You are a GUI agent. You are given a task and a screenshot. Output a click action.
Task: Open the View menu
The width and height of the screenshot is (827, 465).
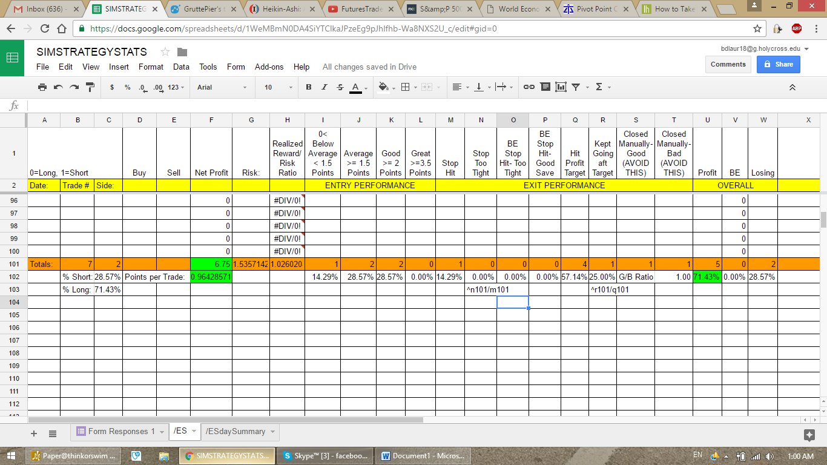(91, 67)
